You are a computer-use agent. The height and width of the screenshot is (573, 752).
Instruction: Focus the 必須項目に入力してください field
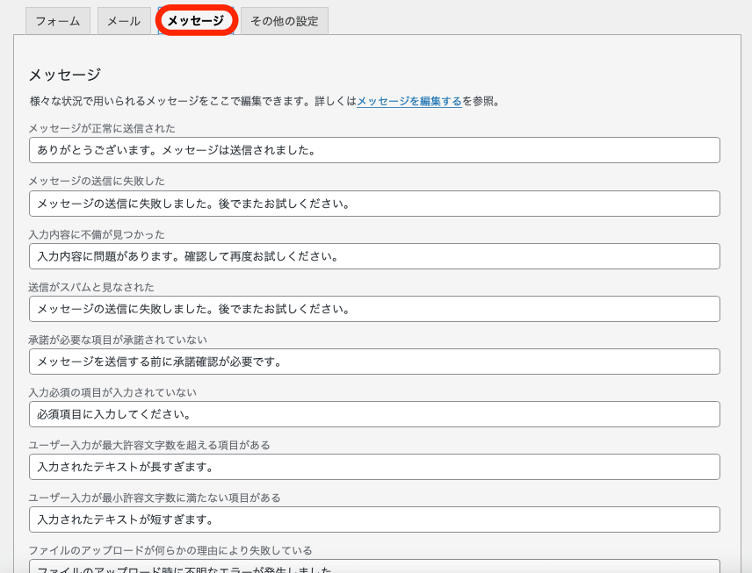(374, 414)
